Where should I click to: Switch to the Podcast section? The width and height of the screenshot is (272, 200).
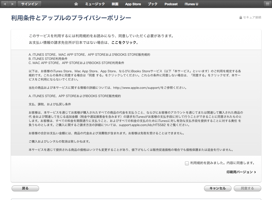pyautogui.click(x=171, y=4)
